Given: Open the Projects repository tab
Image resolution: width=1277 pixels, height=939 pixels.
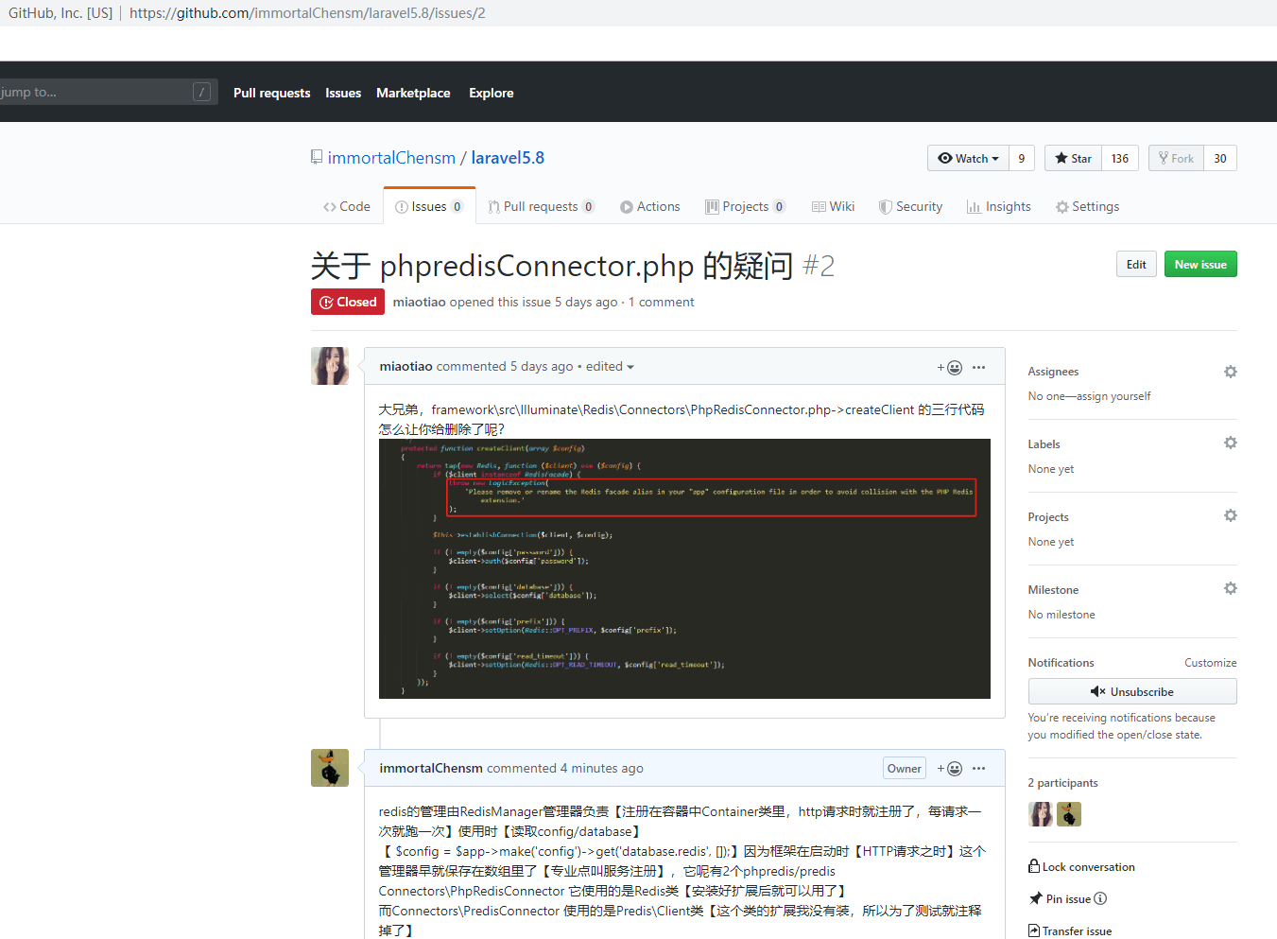Looking at the screenshot, I should [x=745, y=206].
